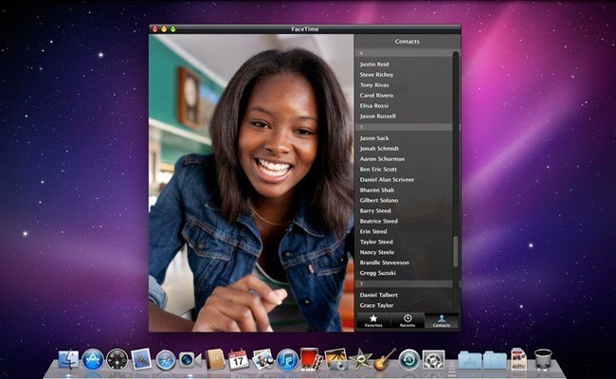Open GarageBand guitar icon

(385, 359)
